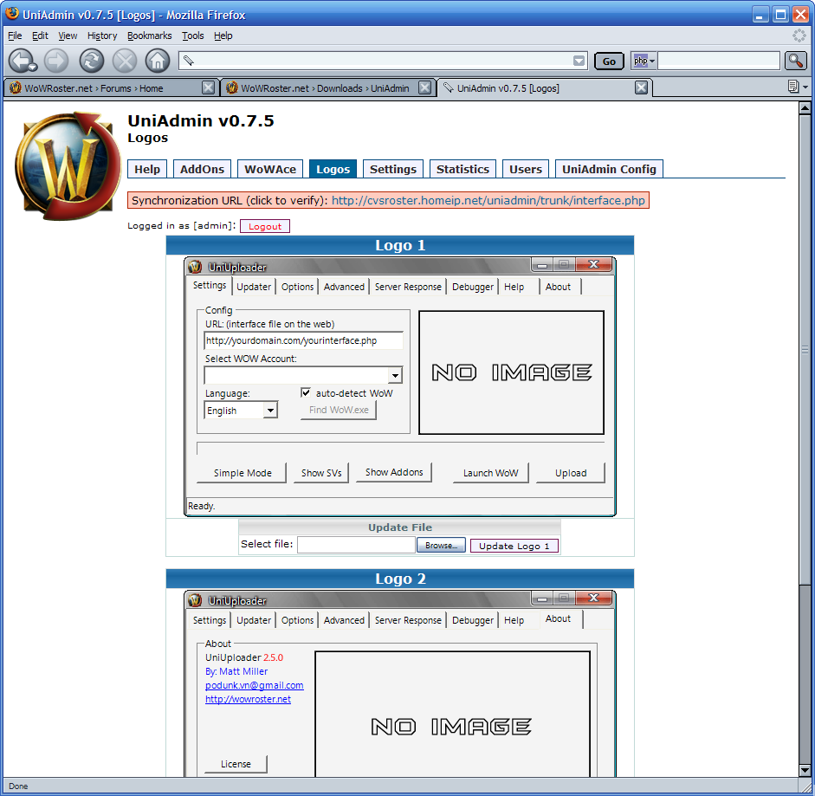Click inside the address bar field
This screenshot has width=815, height=796.
pos(383,61)
